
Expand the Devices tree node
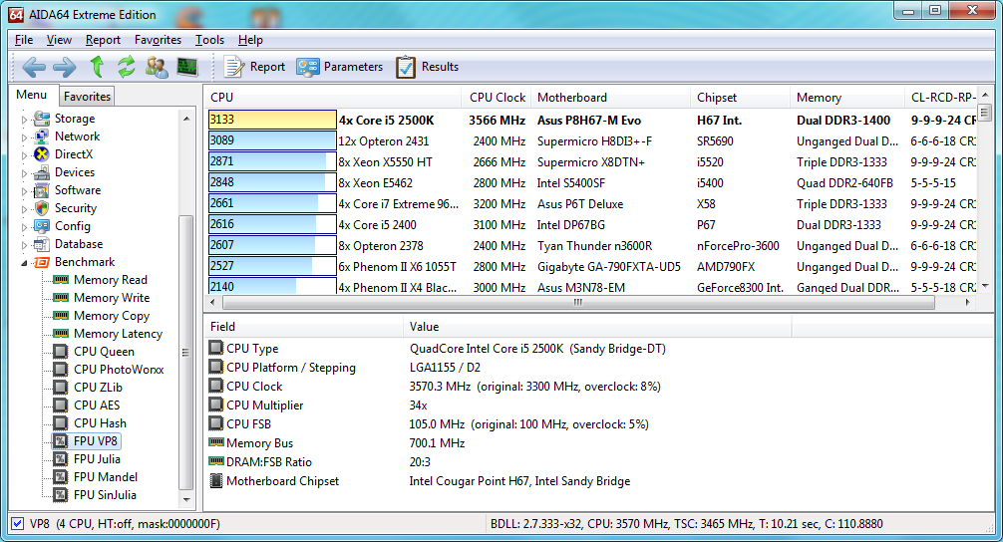tap(24, 172)
